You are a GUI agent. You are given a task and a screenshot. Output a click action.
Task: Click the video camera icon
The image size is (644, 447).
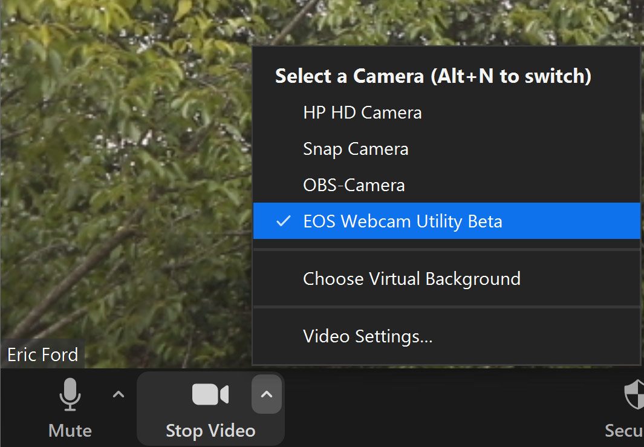(210, 394)
